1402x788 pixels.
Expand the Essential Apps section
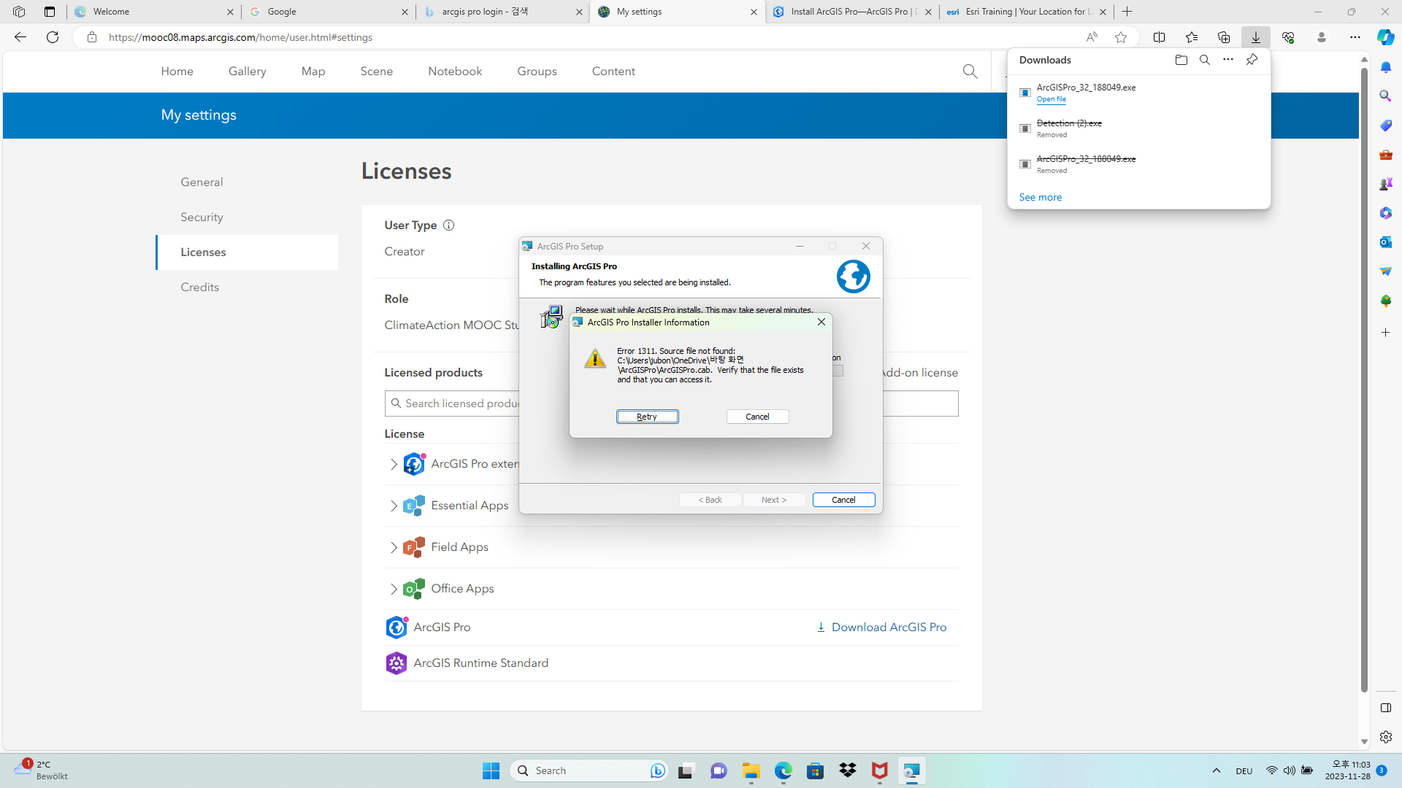(394, 506)
